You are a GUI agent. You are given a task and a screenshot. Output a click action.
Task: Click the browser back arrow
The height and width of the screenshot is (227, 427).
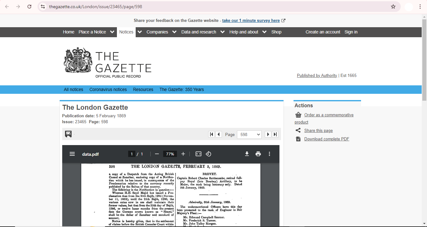pyautogui.click(x=7, y=7)
